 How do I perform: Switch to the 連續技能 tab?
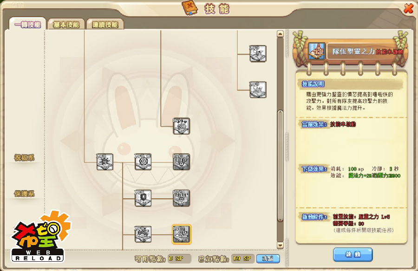pyautogui.click(x=105, y=25)
